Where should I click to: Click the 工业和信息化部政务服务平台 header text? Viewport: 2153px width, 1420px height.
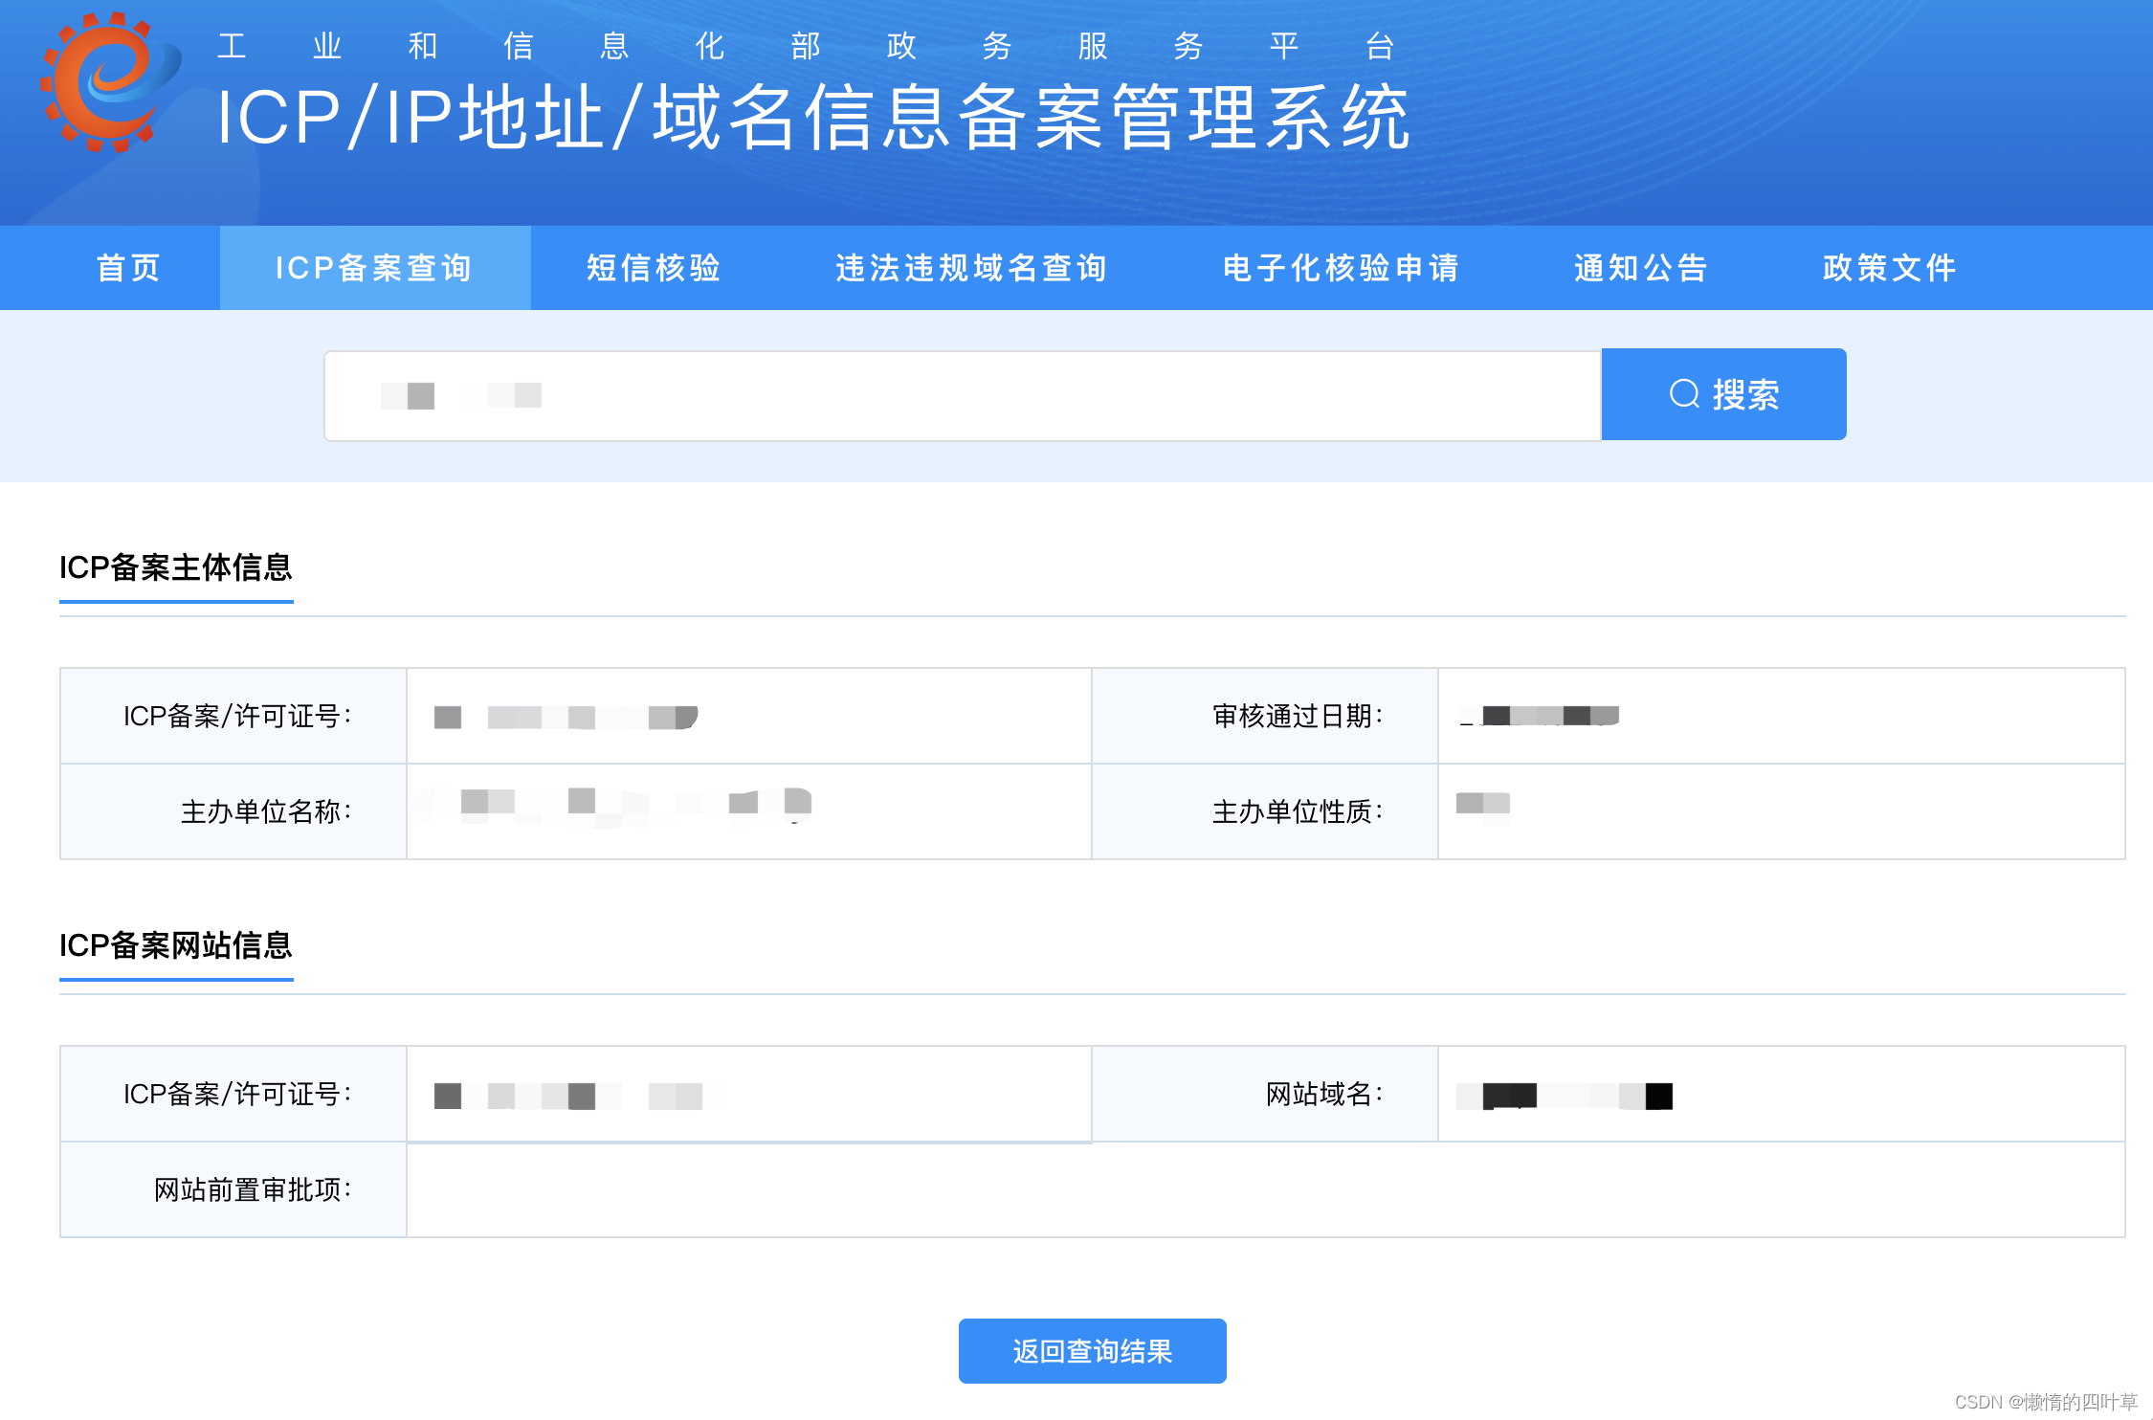805,46
